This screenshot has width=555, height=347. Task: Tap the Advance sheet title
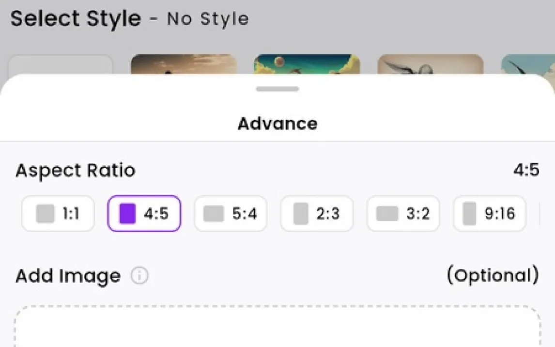click(277, 124)
